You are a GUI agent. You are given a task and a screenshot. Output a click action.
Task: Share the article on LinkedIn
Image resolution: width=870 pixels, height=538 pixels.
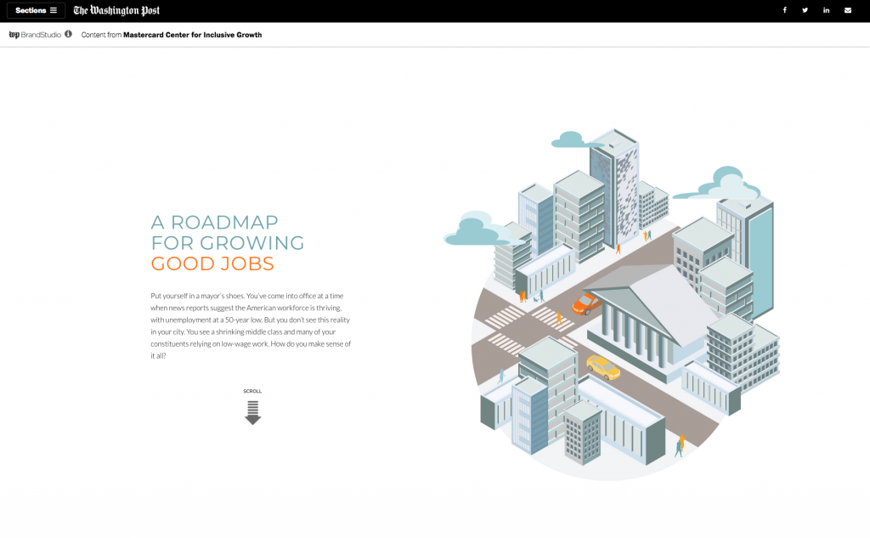point(826,10)
